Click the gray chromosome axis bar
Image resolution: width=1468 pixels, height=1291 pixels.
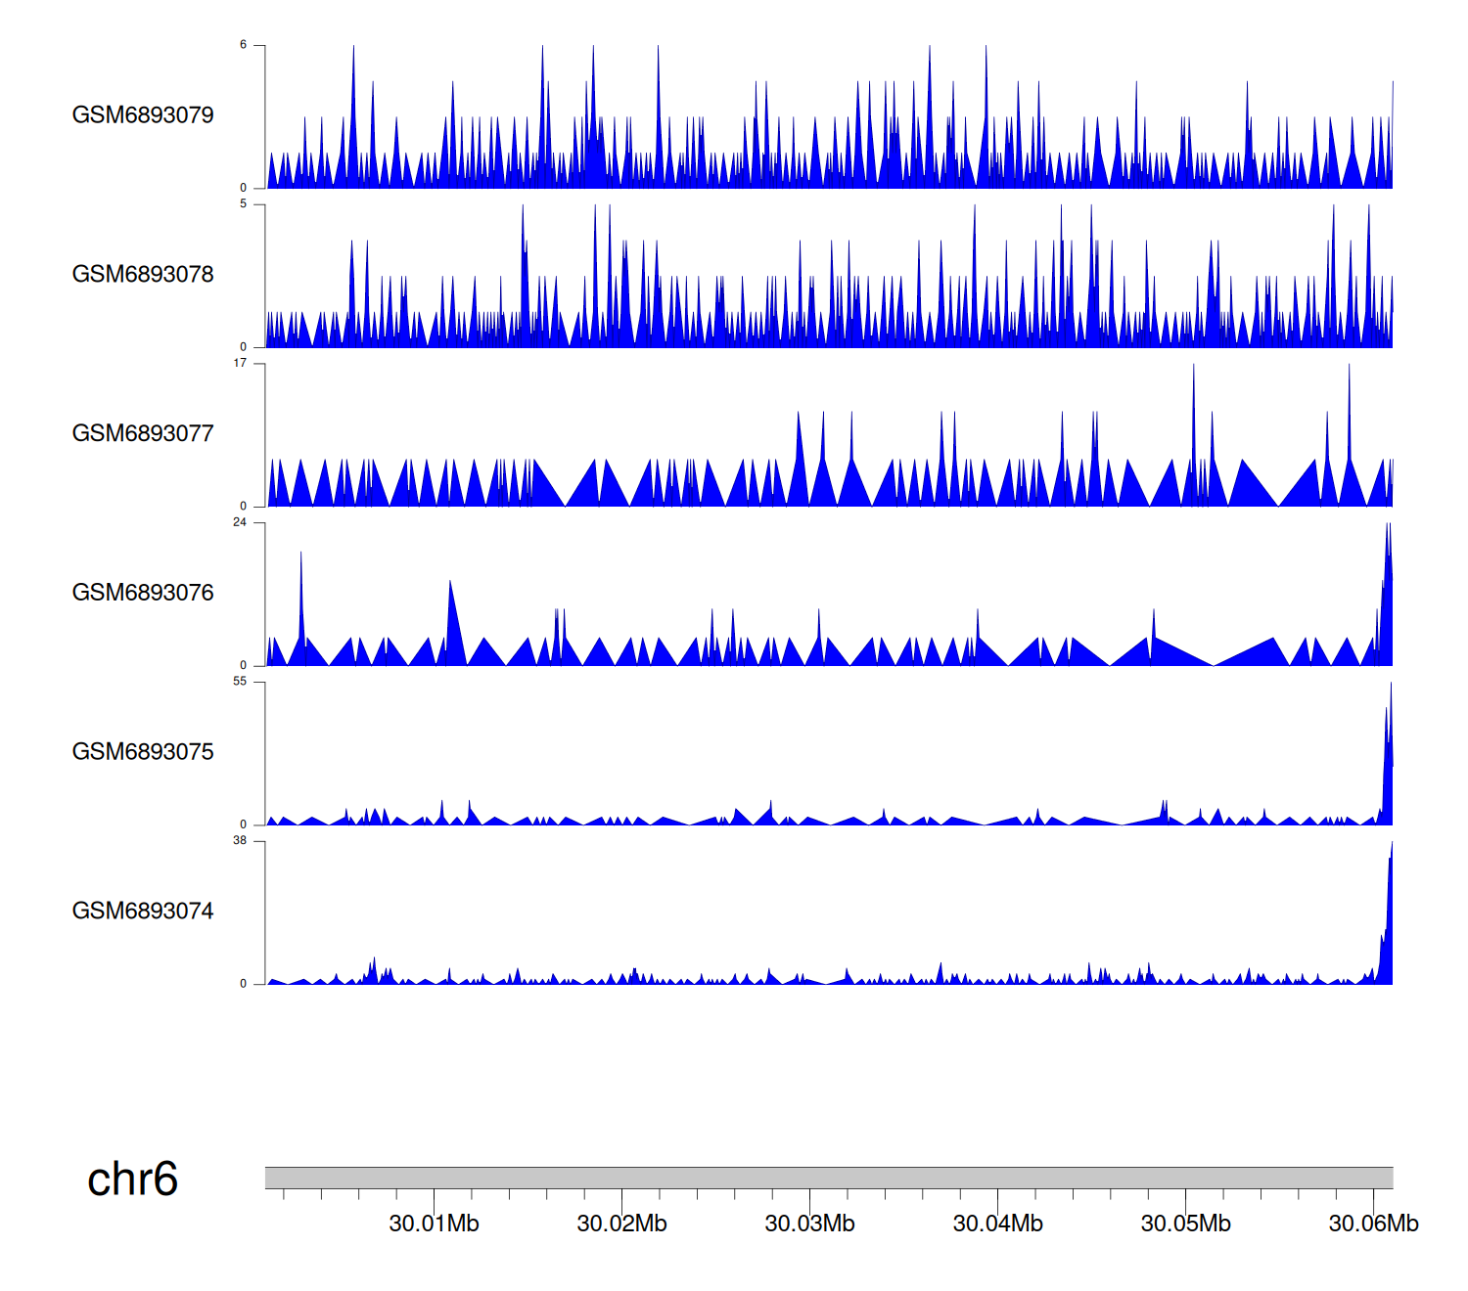(x=828, y=1178)
